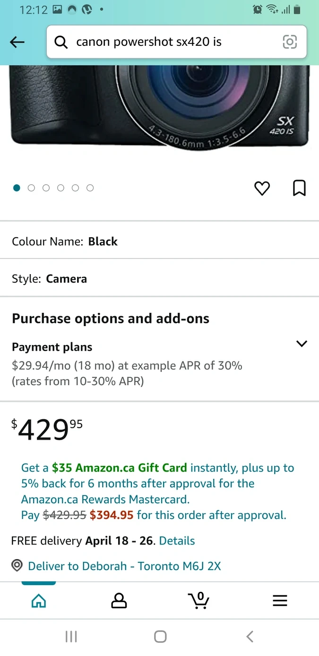Open the shopping cart

(198, 600)
